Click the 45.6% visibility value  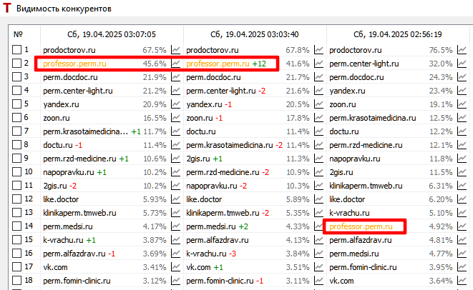(x=155, y=64)
